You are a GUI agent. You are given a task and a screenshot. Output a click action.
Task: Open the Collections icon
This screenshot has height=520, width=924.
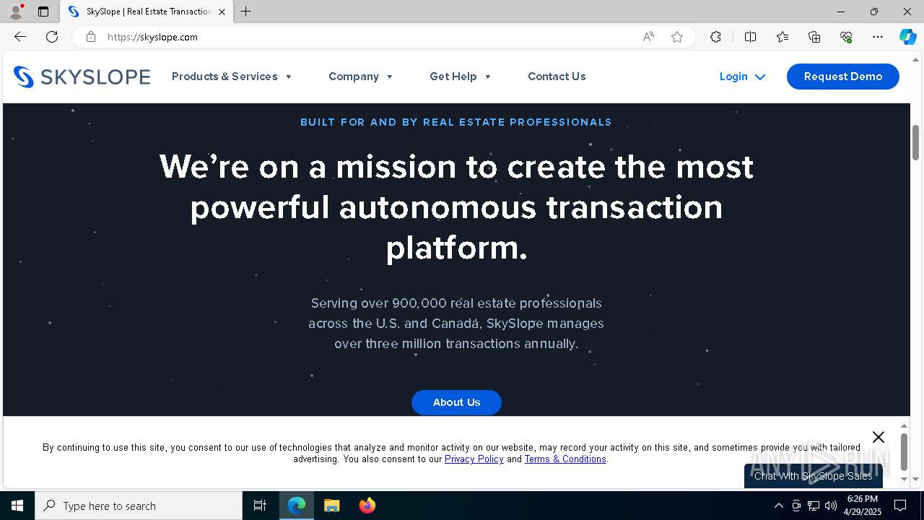814,37
